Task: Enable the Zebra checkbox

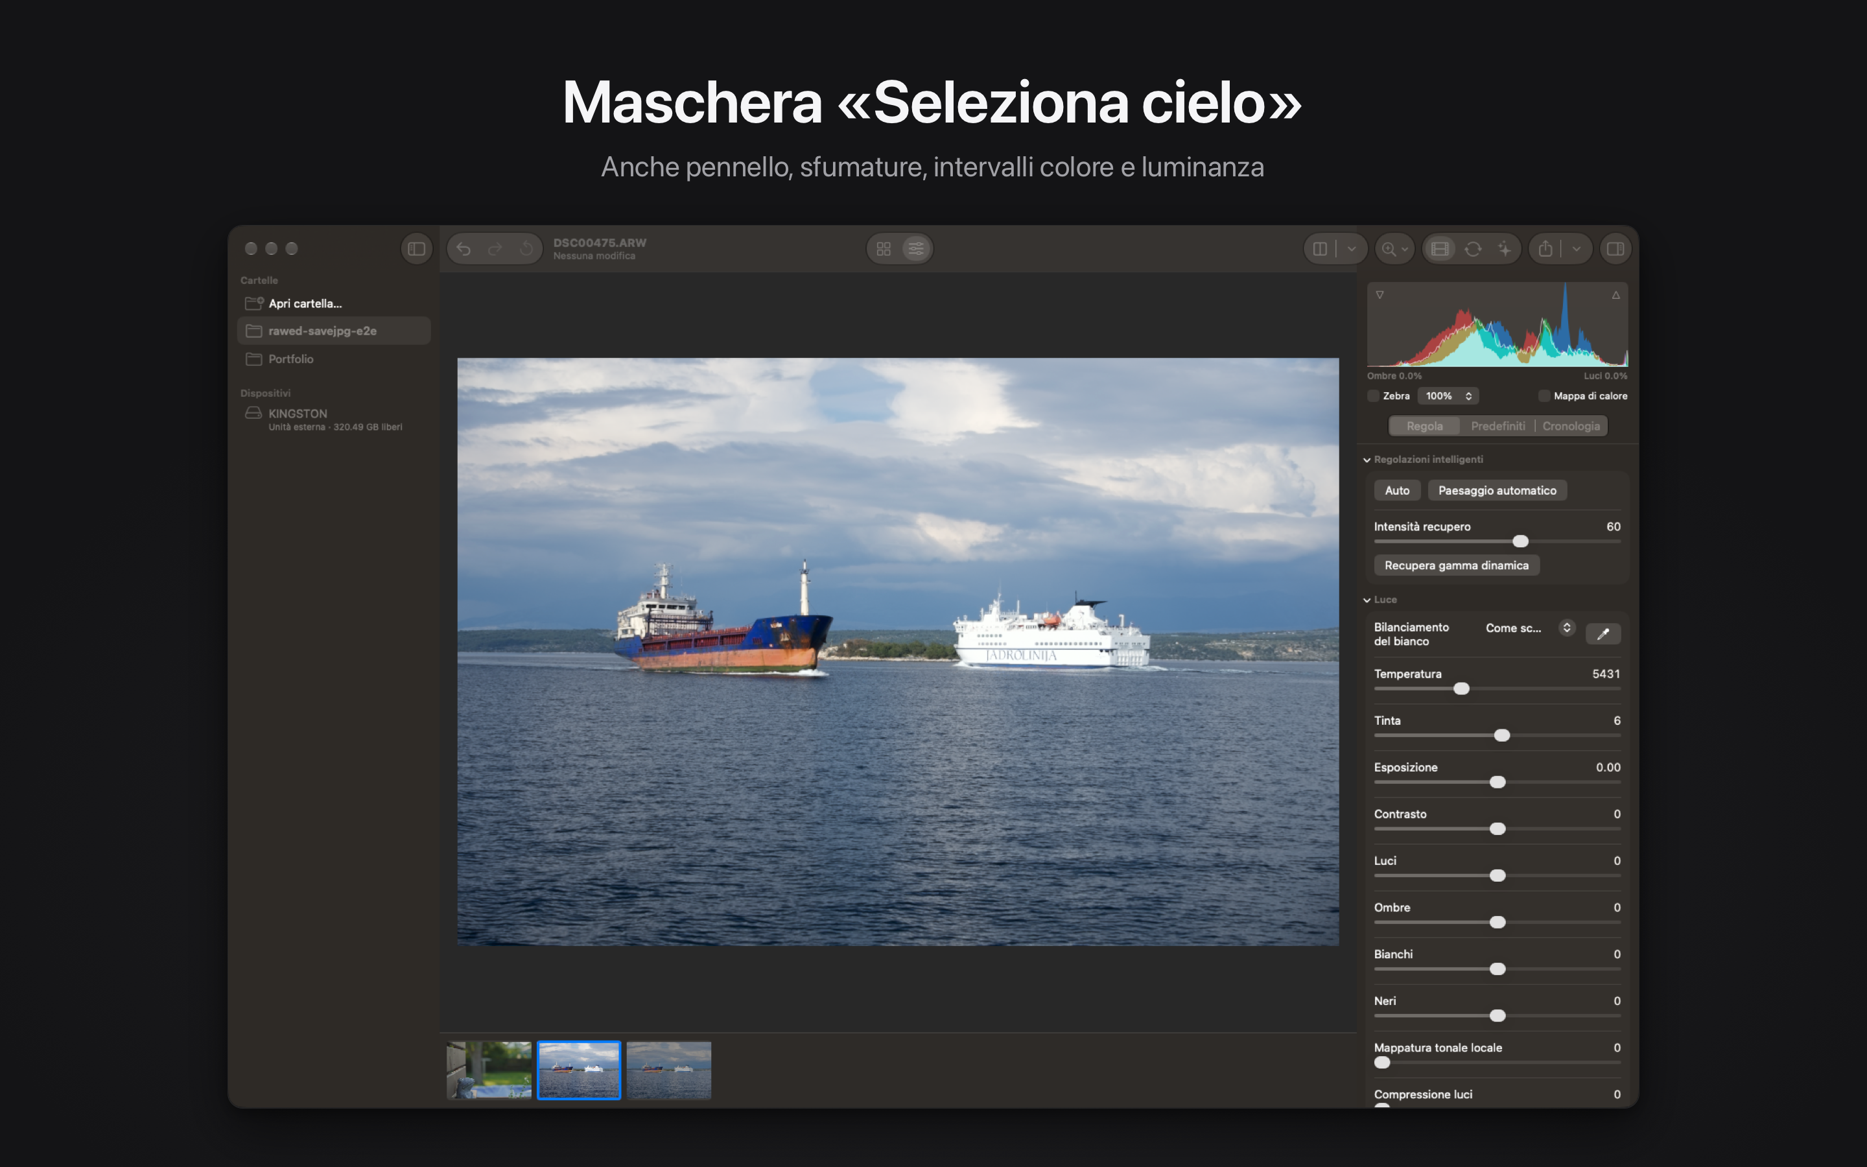Action: pos(1373,396)
